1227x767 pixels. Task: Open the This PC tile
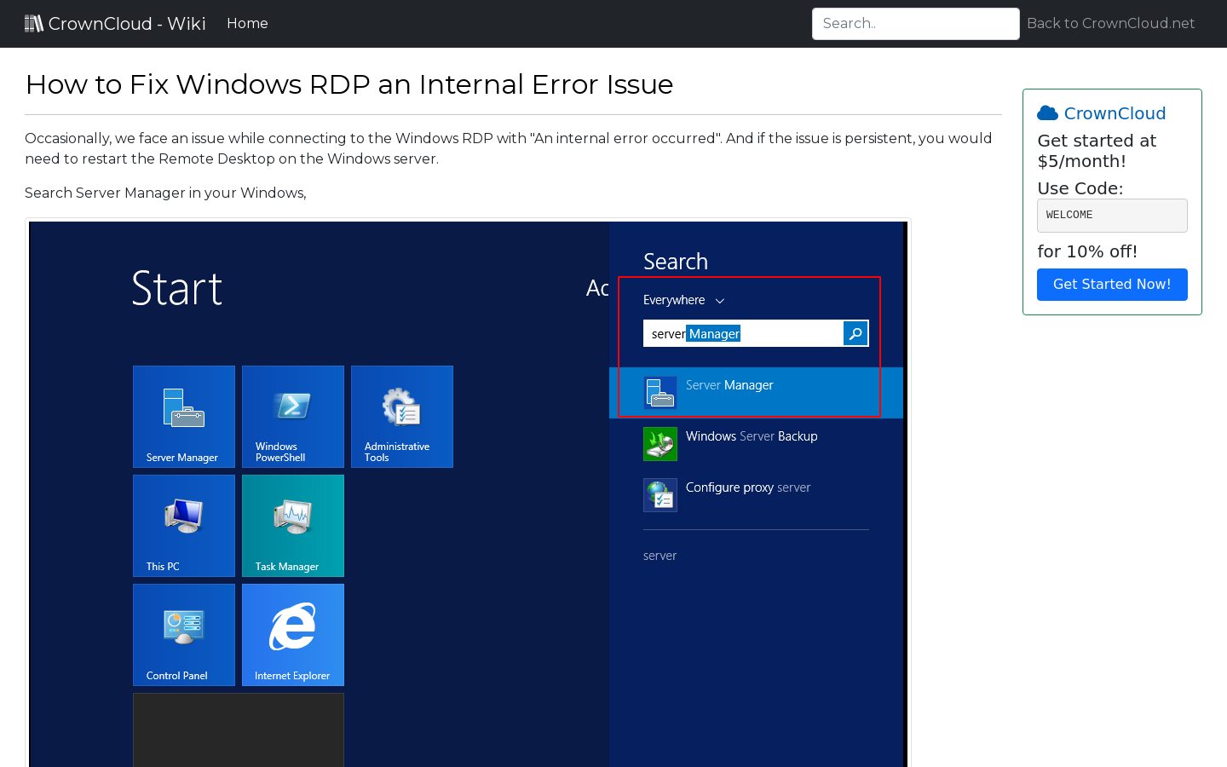[x=183, y=526]
